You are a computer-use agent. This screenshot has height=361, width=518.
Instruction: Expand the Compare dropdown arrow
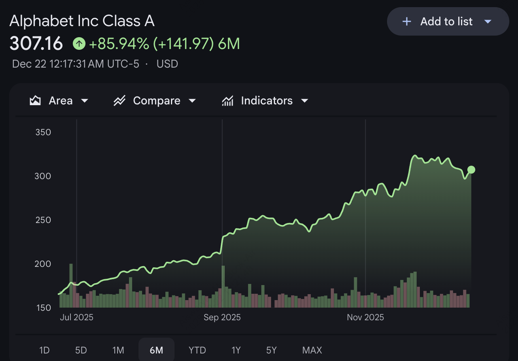pyautogui.click(x=192, y=100)
